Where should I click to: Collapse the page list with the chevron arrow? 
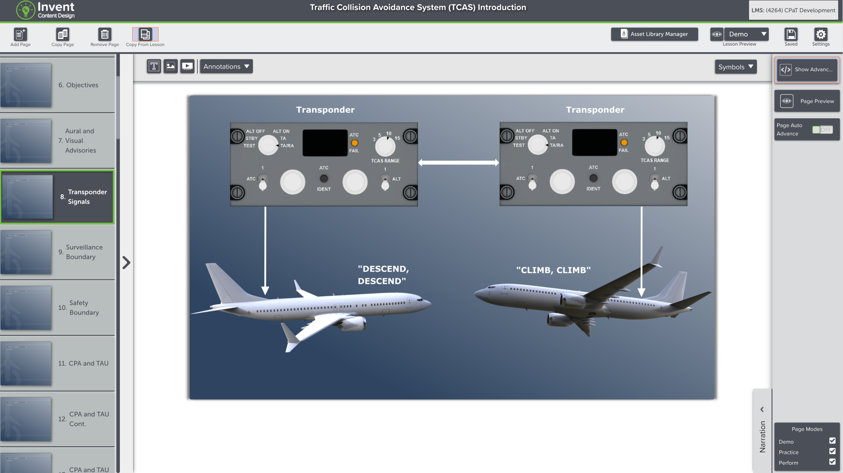pyautogui.click(x=126, y=263)
